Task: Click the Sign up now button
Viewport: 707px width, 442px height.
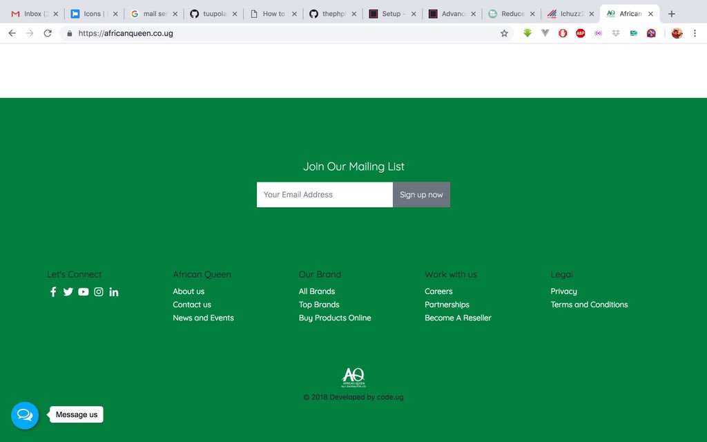Action: click(421, 194)
